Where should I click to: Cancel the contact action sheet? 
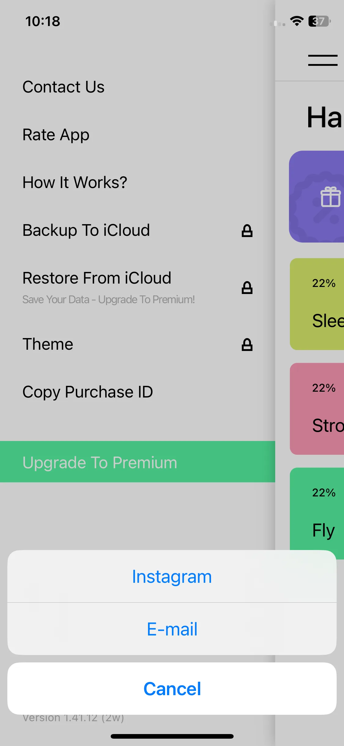tap(172, 689)
